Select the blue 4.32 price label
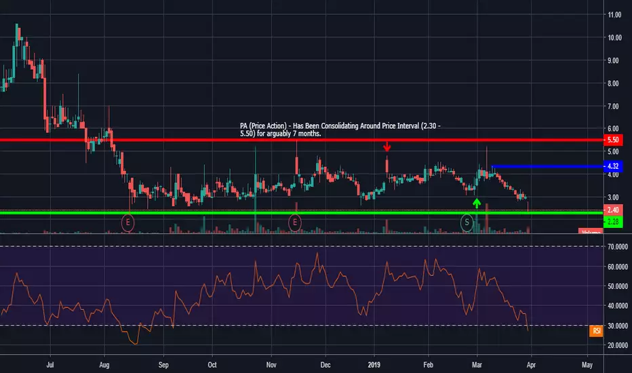 pyautogui.click(x=612, y=166)
